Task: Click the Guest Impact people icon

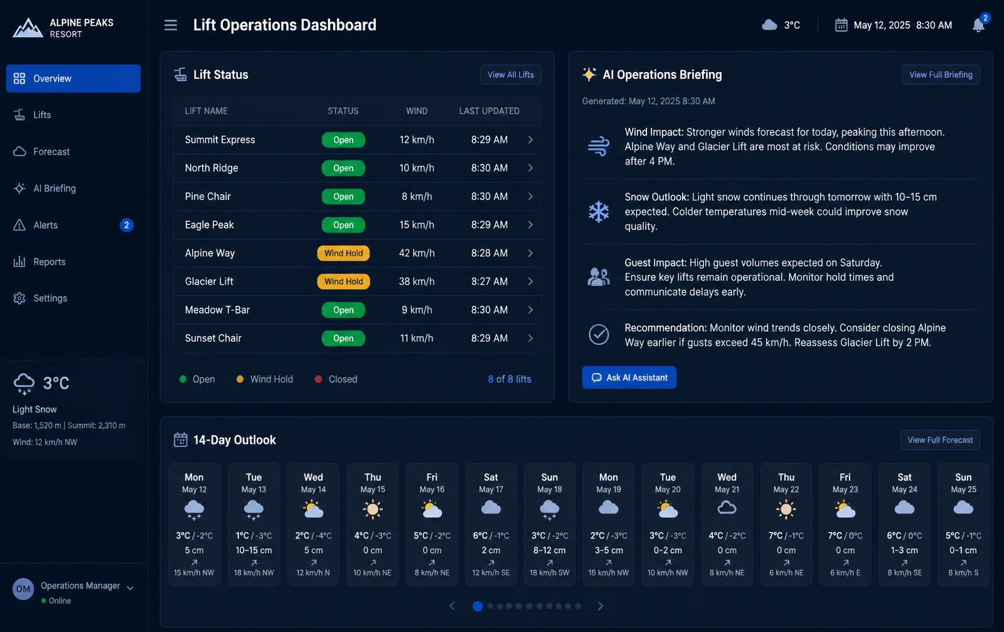Action: coord(599,276)
